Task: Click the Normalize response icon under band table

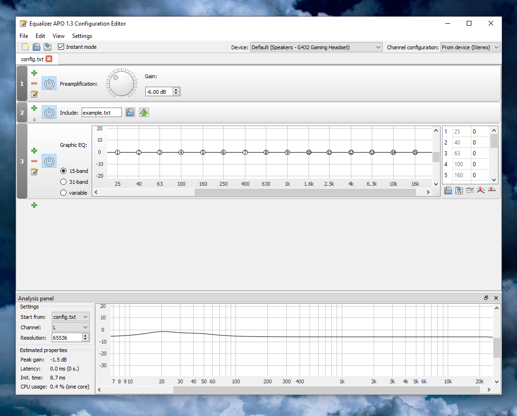Action: coord(481,190)
